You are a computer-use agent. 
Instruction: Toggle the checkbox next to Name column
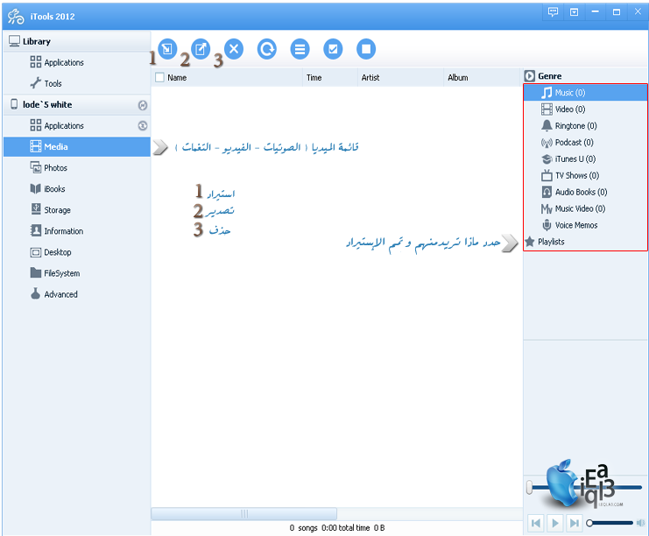point(159,78)
